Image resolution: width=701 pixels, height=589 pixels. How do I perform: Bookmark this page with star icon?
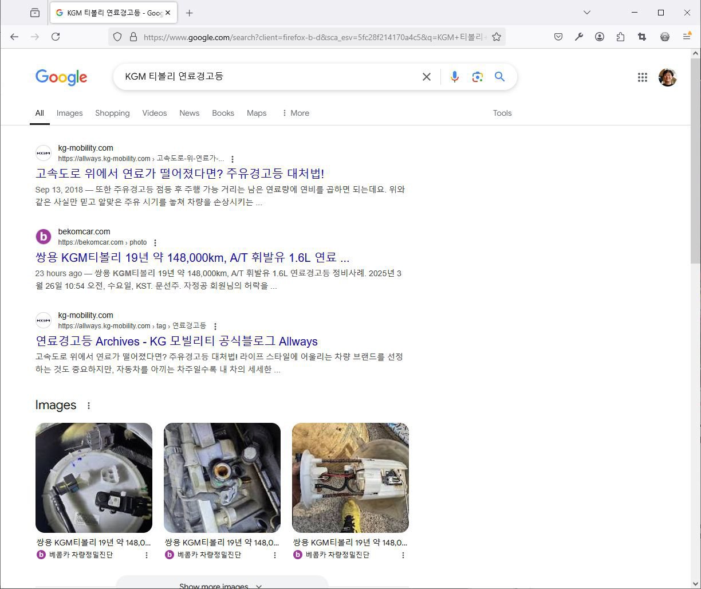(x=497, y=37)
